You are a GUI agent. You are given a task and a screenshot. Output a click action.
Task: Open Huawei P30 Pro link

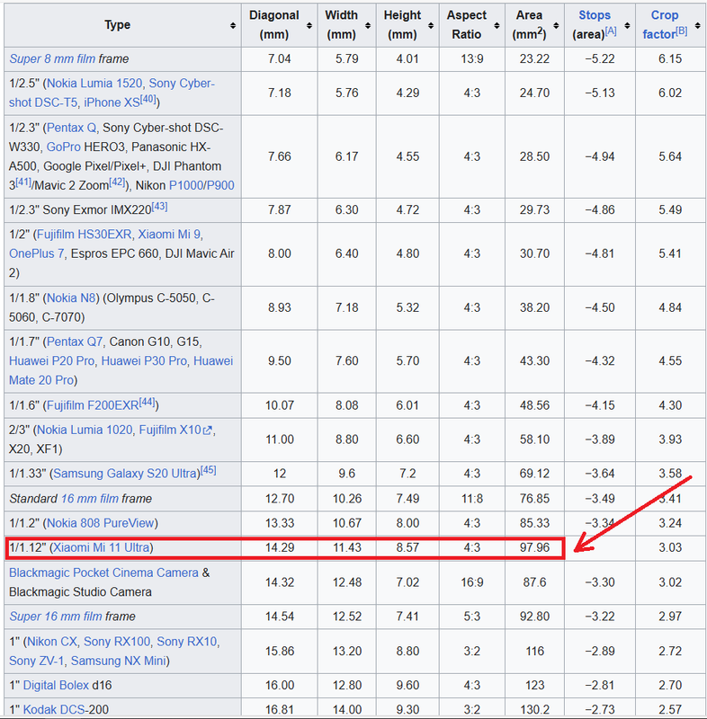pyautogui.click(x=144, y=361)
